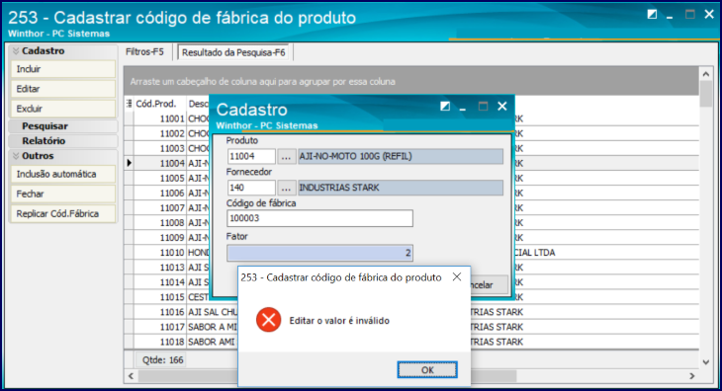This screenshot has height=391, width=722.
Task: Click the horizontal scrollbar left arrow
Action: (132, 376)
